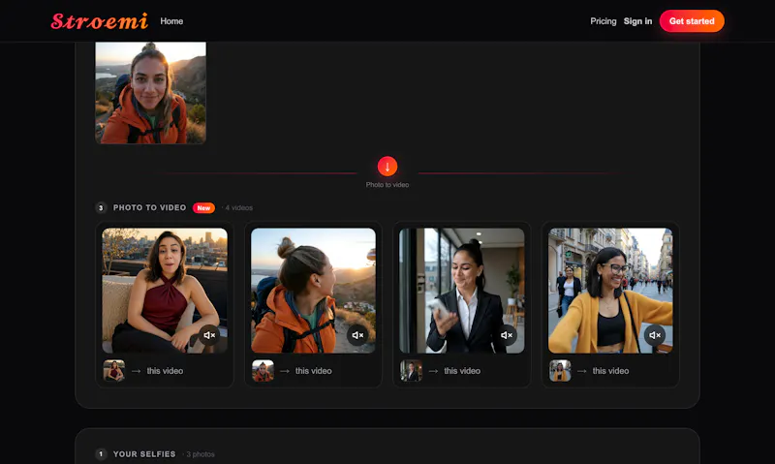Click "this video" text under the hiker video

click(x=313, y=371)
